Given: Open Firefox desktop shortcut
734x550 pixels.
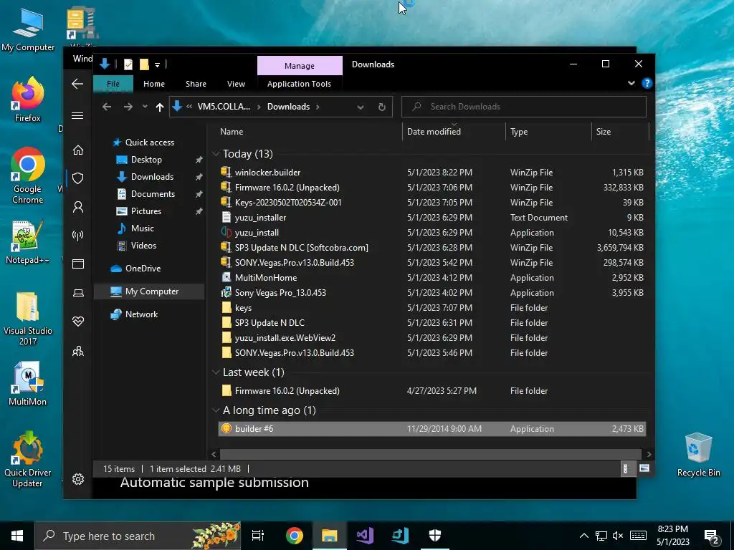Looking at the screenshot, I should pos(28,100).
